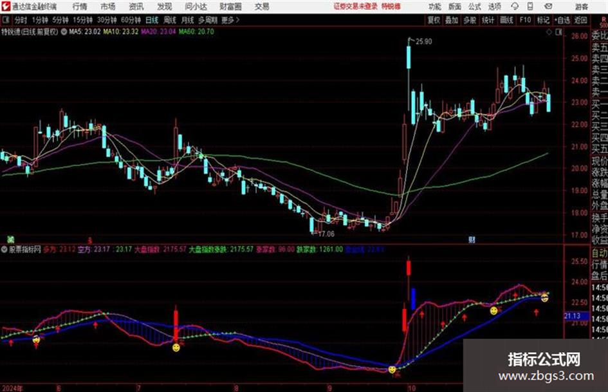608x392 pixels.
Task: Open the 市场 menu
Action: 108,6
